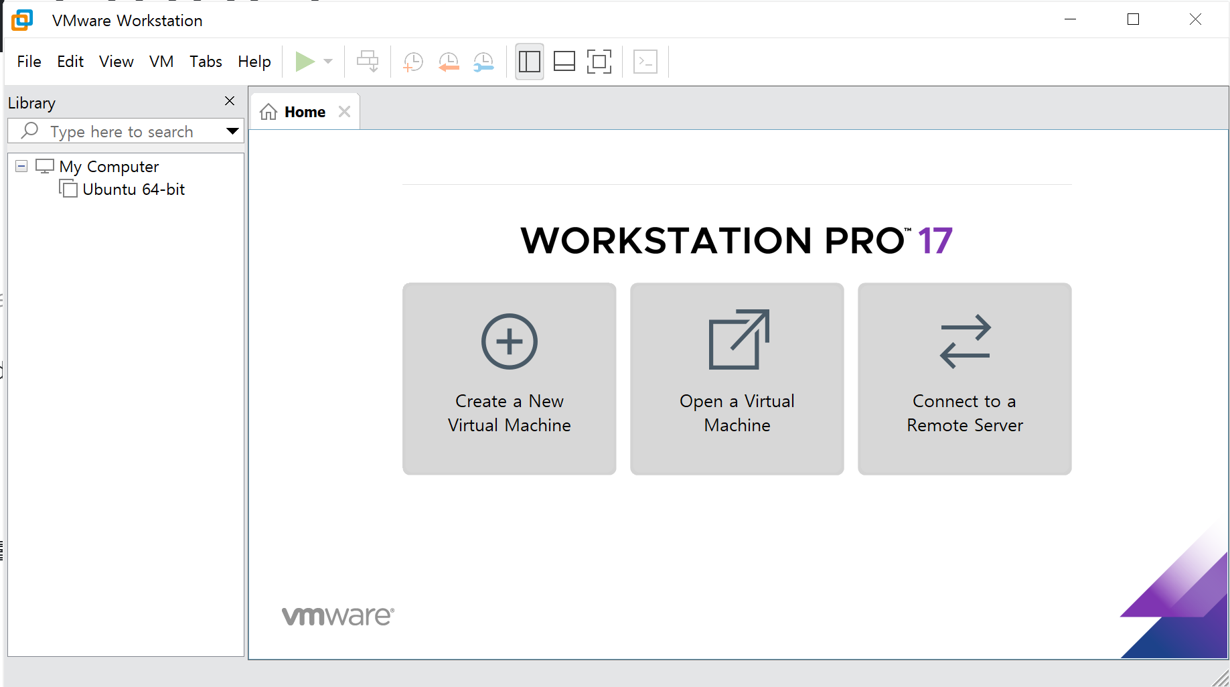Open the VM menu
Screen dimensions: 1230x687
point(161,62)
